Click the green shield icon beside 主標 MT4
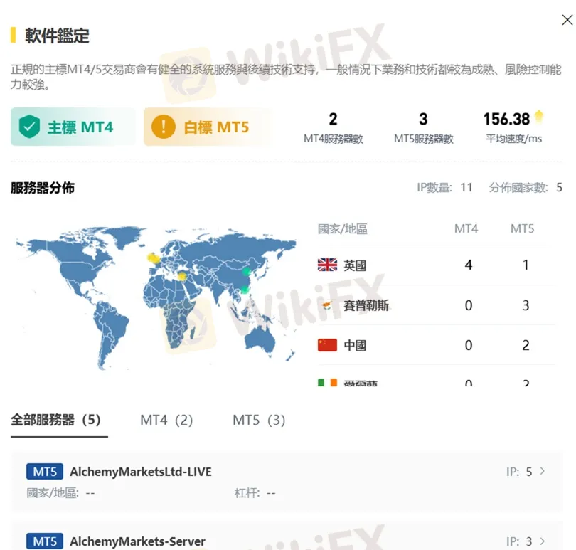 (x=29, y=127)
